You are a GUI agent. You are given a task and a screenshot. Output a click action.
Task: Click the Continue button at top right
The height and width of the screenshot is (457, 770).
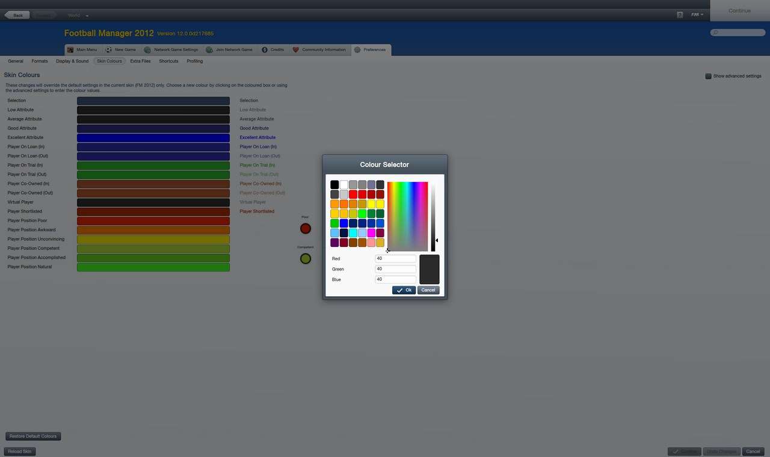click(739, 11)
